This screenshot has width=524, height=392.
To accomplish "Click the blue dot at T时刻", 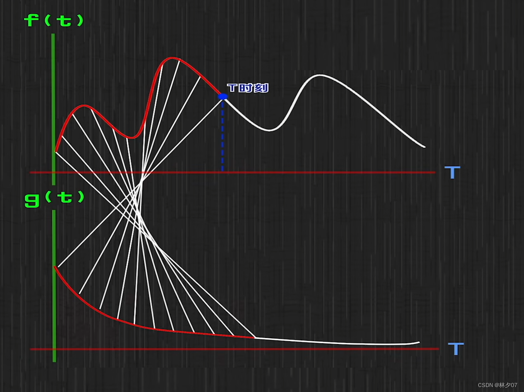I will [x=223, y=97].
